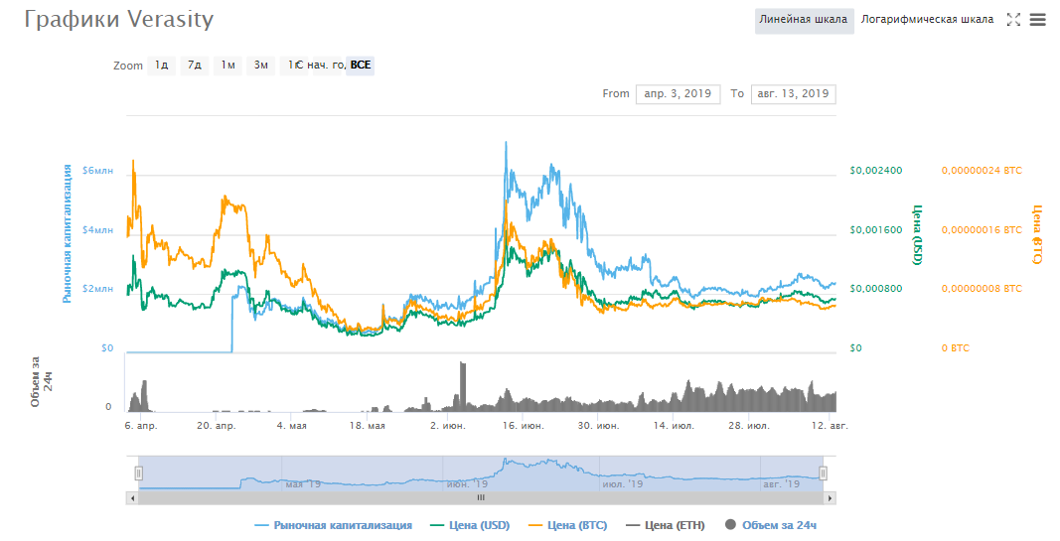Switch to Линейная шкала
Viewport: 1060px width, 541px height.
click(803, 20)
